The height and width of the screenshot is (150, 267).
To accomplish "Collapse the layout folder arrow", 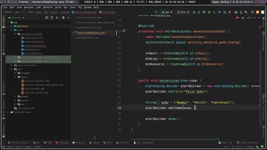I will tap(15, 77).
